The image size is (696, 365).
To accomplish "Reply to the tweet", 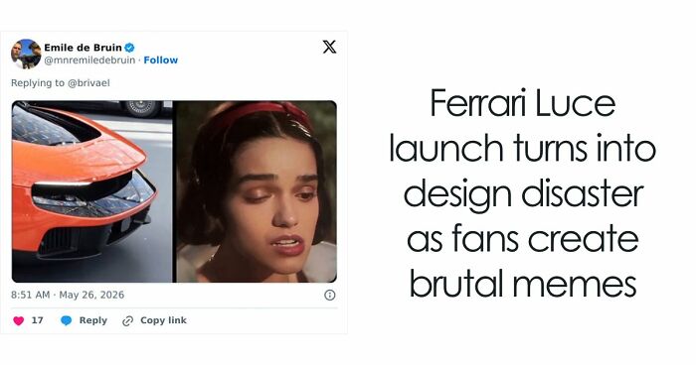I will tap(93, 320).
